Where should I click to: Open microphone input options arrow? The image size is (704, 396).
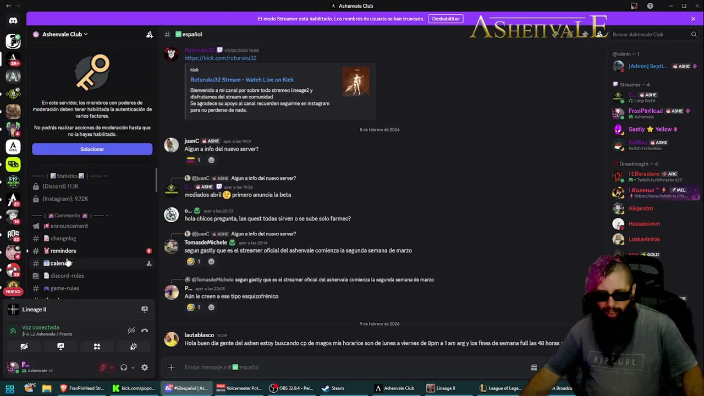click(x=112, y=367)
